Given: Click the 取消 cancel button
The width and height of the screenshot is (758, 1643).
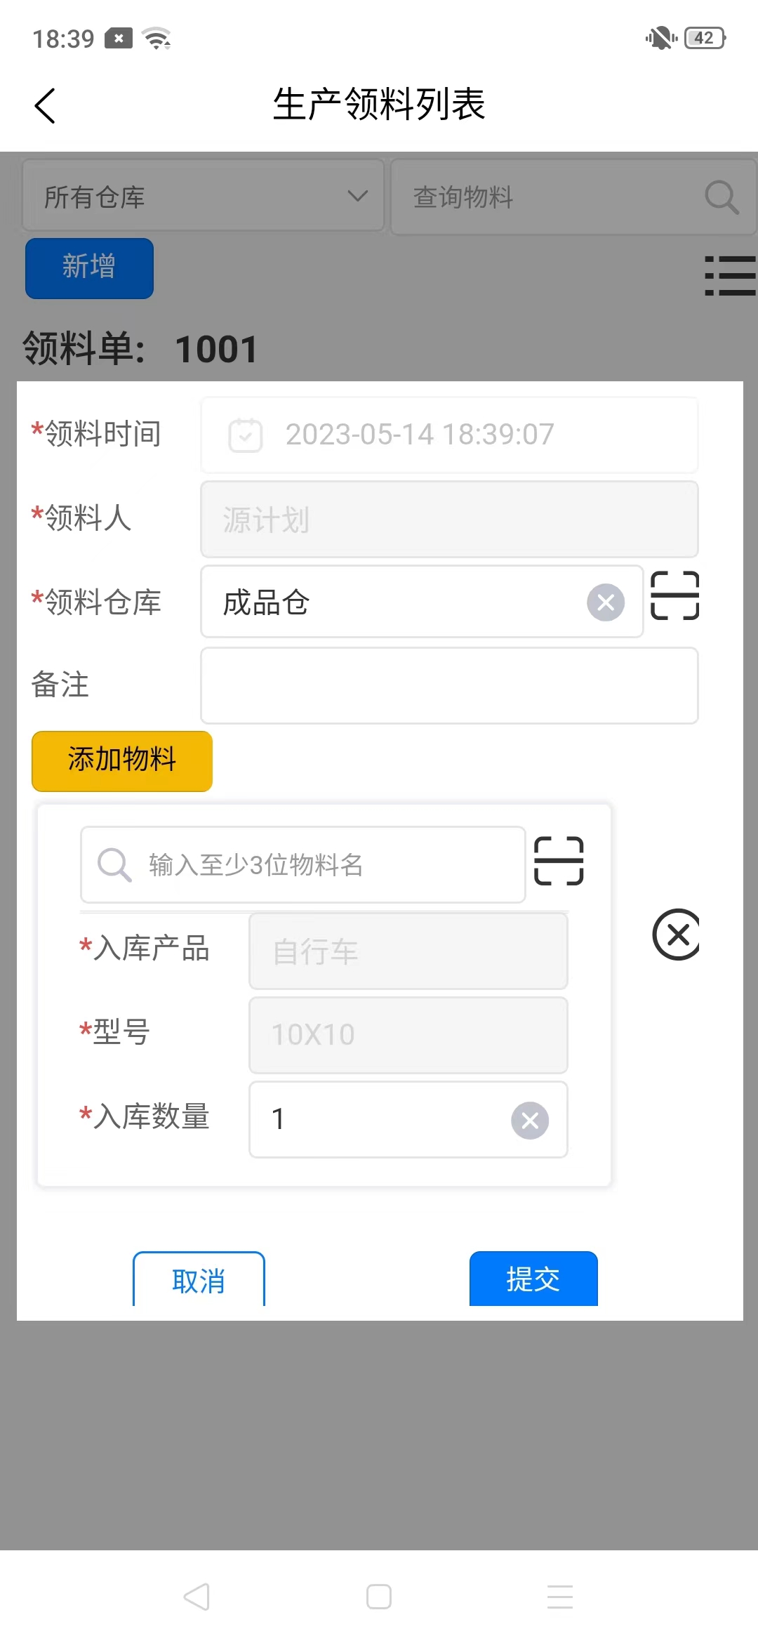Looking at the screenshot, I should (199, 1280).
